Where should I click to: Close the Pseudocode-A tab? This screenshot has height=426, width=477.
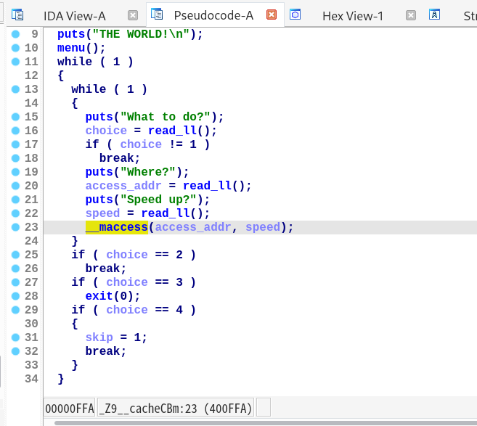(272, 15)
